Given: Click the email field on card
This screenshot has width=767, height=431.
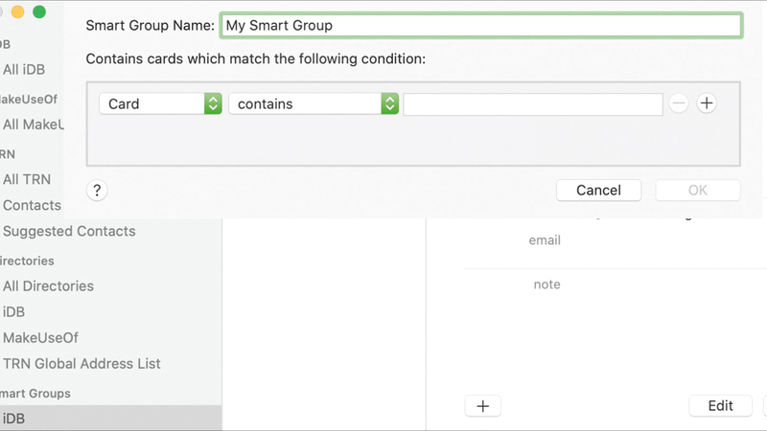Looking at the screenshot, I should point(545,240).
